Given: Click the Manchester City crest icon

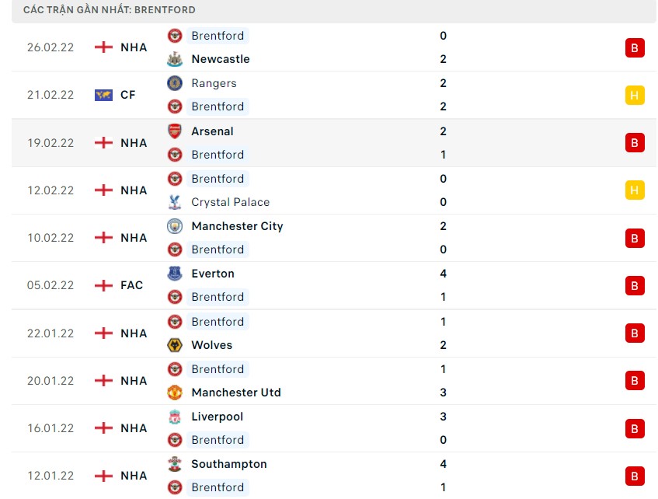Looking at the screenshot, I should (x=175, y=226).
